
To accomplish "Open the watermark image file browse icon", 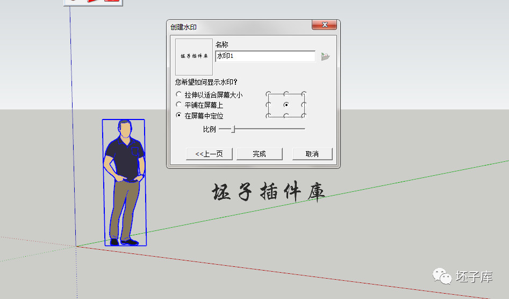I will (x=325, y=56).
